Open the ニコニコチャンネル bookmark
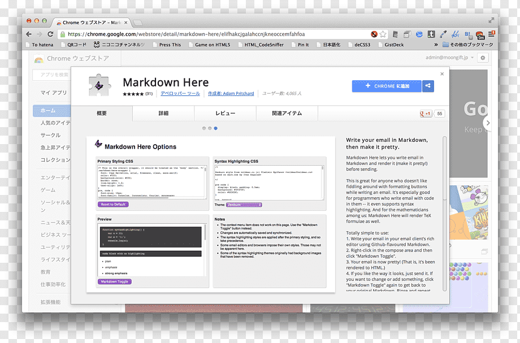Screen dimensions: 520x343 click(x=119, y=45)
